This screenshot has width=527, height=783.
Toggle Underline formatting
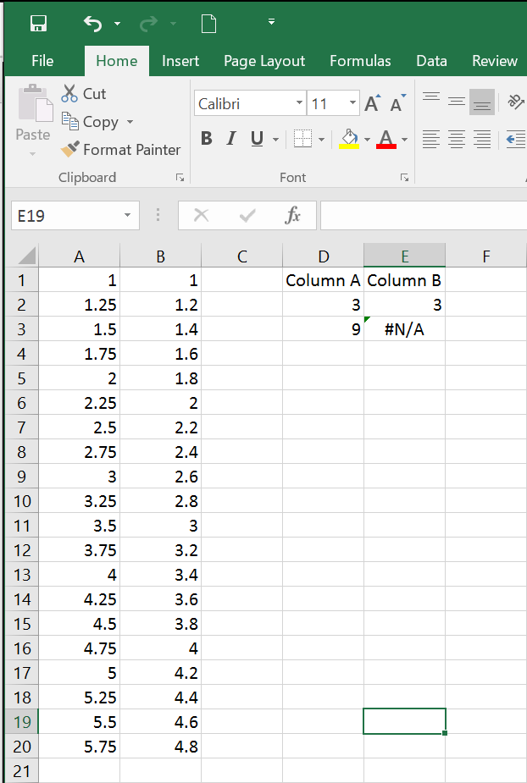pos(257,138)
